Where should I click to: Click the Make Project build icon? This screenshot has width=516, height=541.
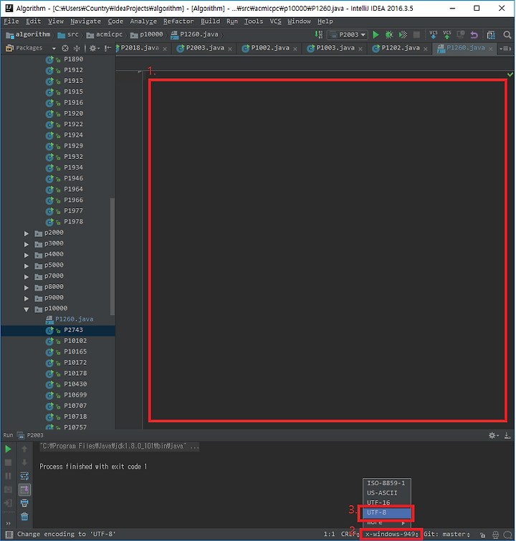pyautogui.click(x=318, y=34)
